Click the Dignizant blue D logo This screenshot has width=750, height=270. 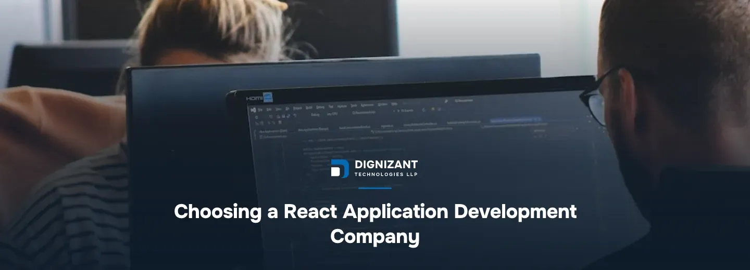click(340, 169)
